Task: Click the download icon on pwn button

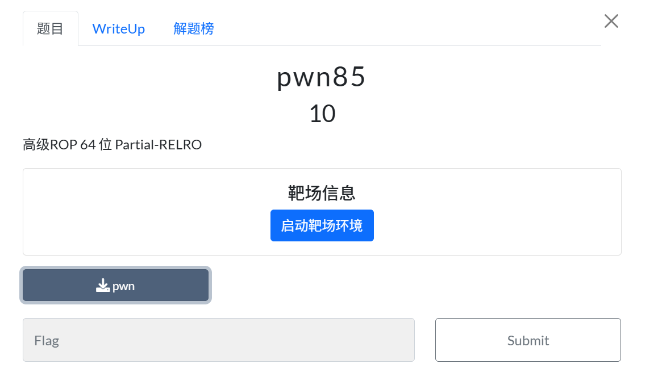Action: click(102, 285)
